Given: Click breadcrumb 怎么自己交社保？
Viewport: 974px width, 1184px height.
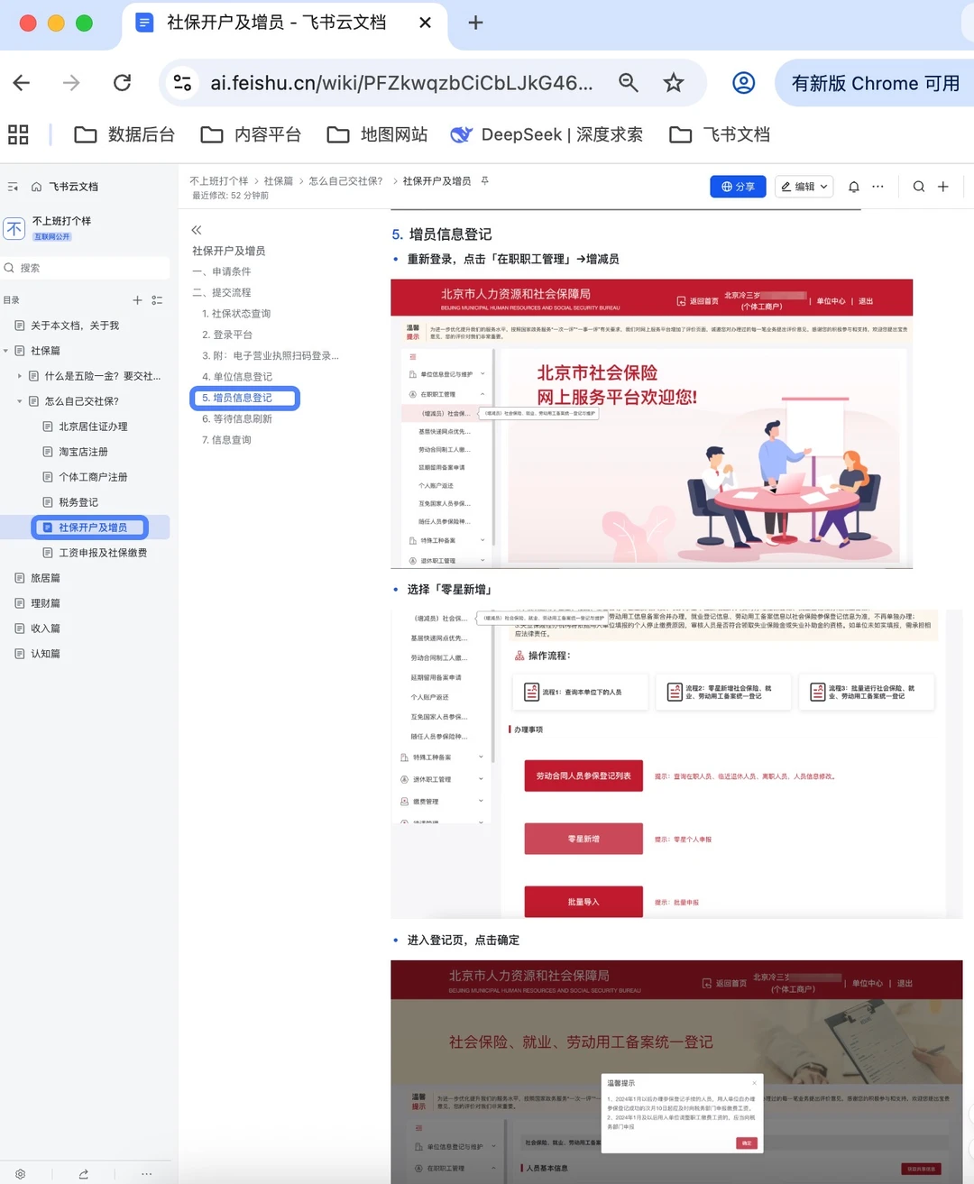Looking at the screenshot, I should pyautogui.click(x=345, y=181).
